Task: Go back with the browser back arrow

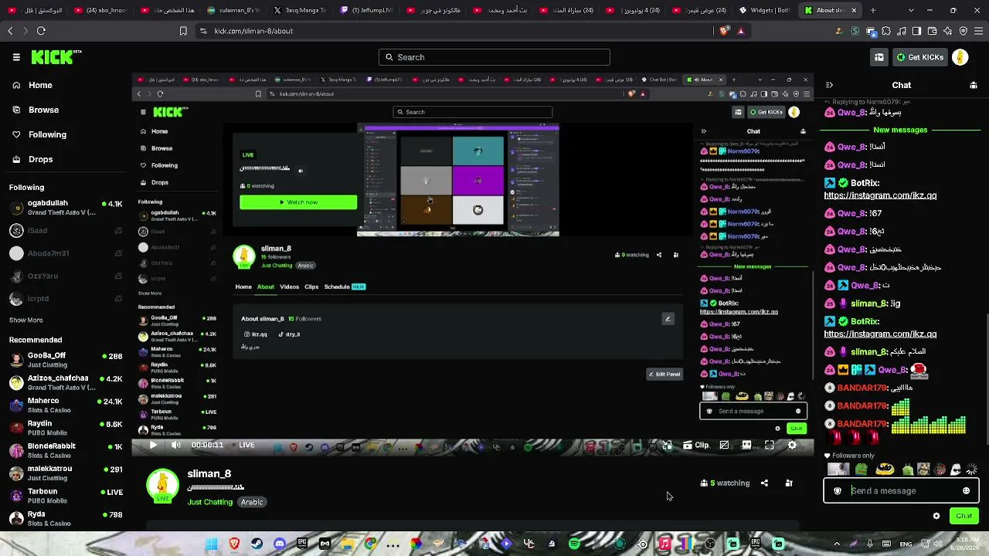Action: click(10, 31)
